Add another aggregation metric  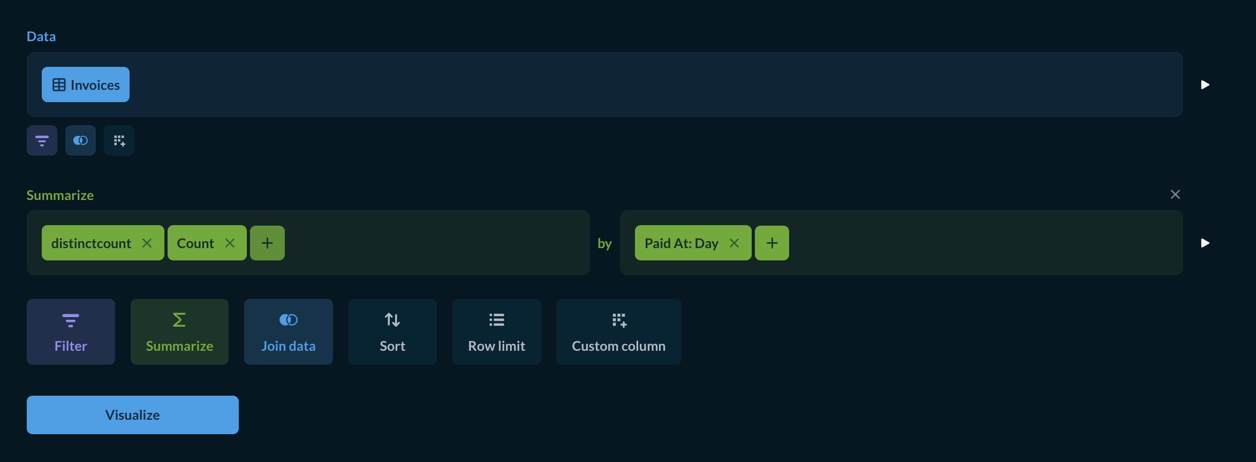click(x=267, y=243)
